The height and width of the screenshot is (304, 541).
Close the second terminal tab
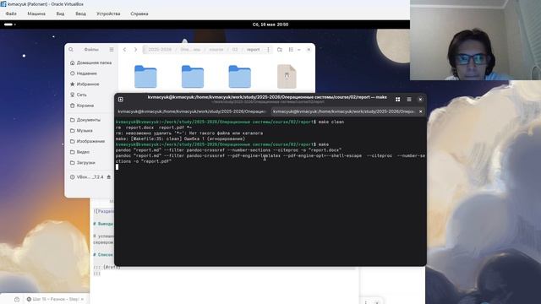click(421, 111)
